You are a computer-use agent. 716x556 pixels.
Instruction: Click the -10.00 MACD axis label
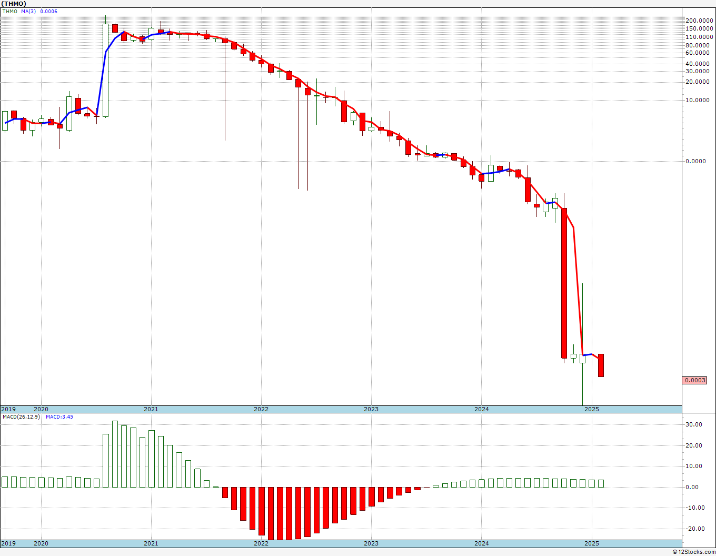click(x=694, y=508)
